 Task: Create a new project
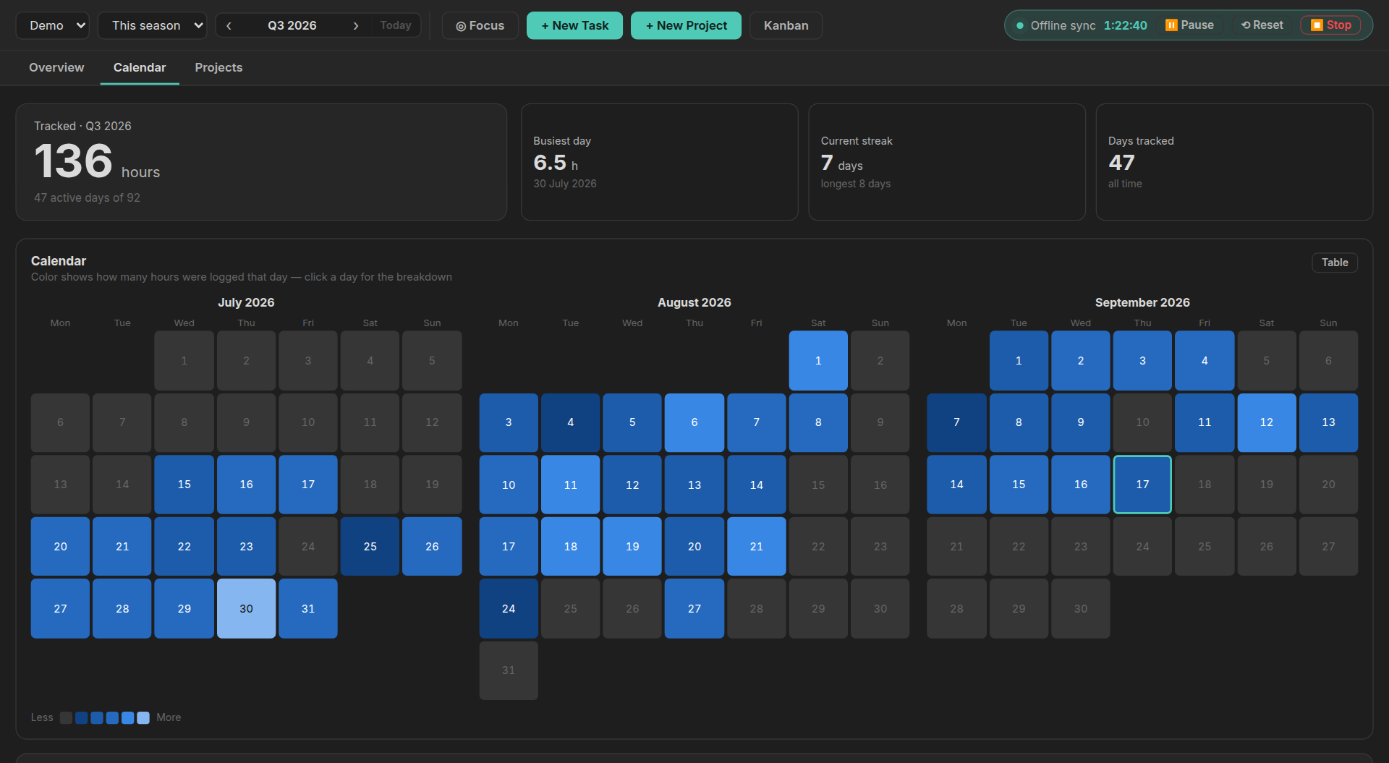(686, 25)
